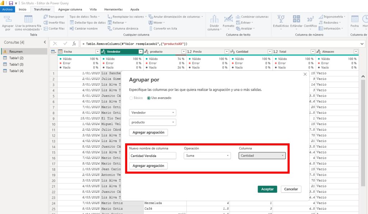This screenshot has height=214, width=368.
Task: Click the Agrupar por ribbon icon
Action: click(x=8, y=19)
